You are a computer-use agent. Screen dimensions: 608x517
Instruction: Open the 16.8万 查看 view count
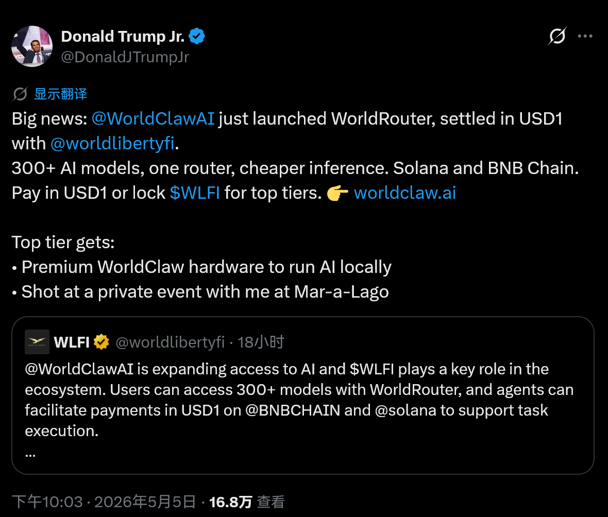pyautogui.click(x=247, y=502)
